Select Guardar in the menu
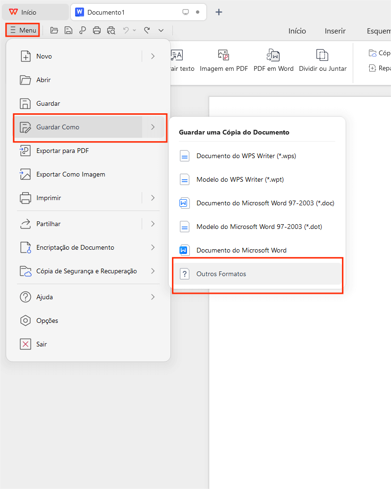 click(x=89, y=103)
